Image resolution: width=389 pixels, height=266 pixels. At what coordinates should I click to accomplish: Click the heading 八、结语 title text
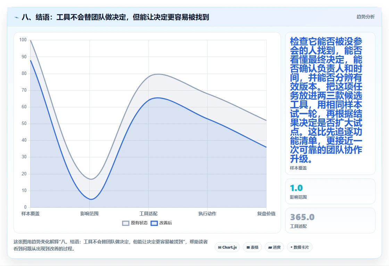click(x=115, y=17)
